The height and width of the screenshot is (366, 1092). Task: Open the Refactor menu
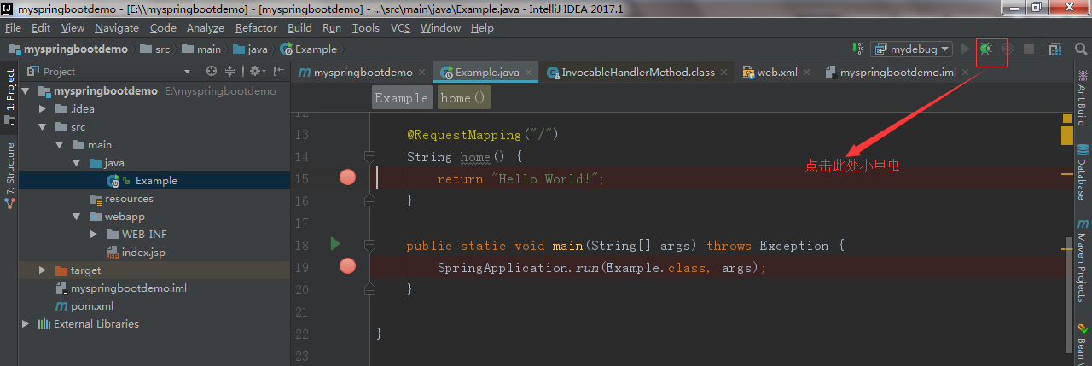coord(256,28)
